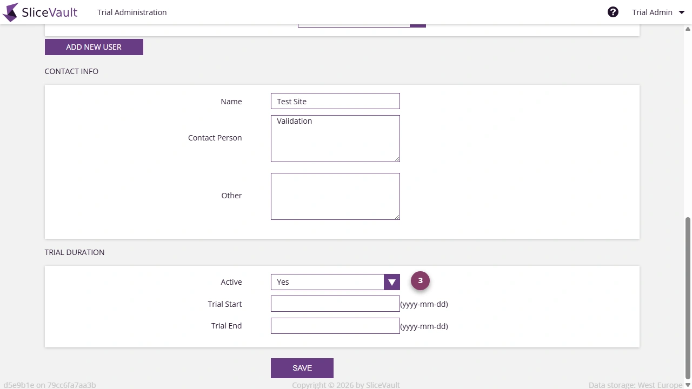Expand the Data storage West Europe selector
Viewport: 692px width, 389px height.
point(636,385)
